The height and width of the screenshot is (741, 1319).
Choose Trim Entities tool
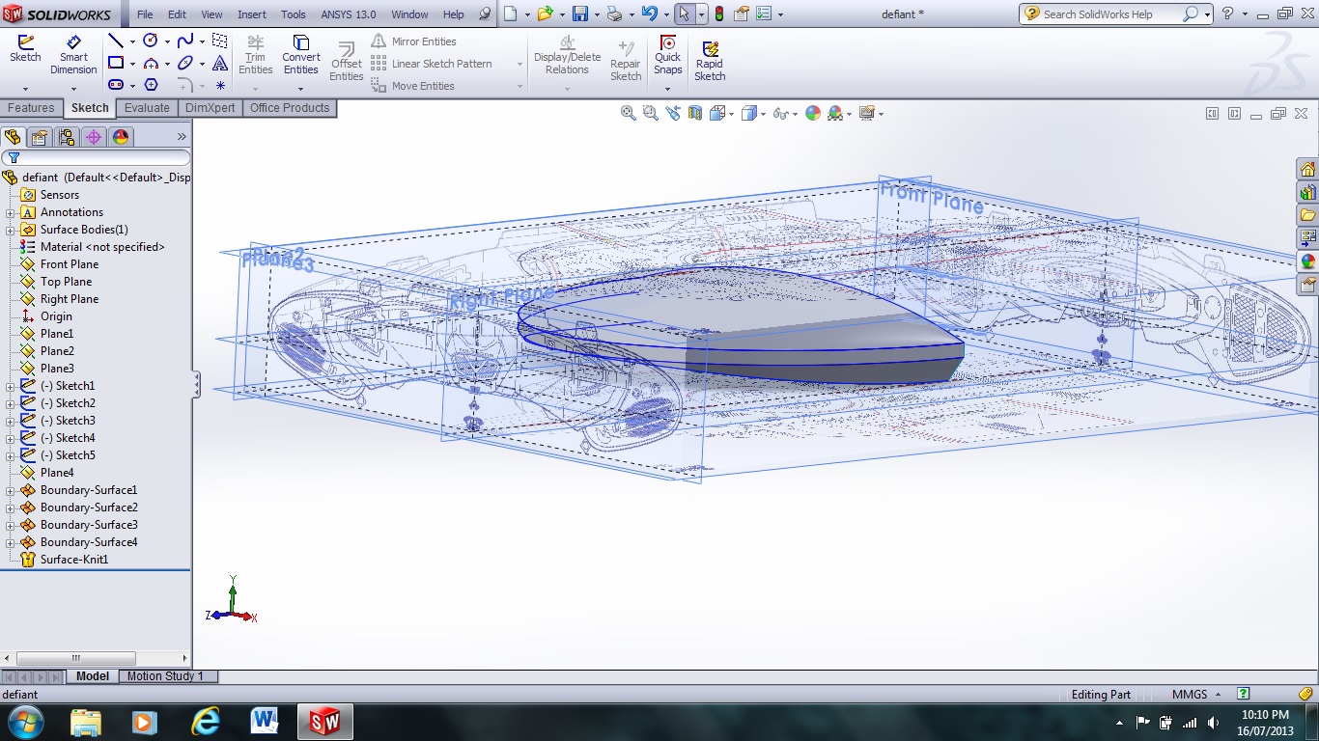(x=256, y=55)
